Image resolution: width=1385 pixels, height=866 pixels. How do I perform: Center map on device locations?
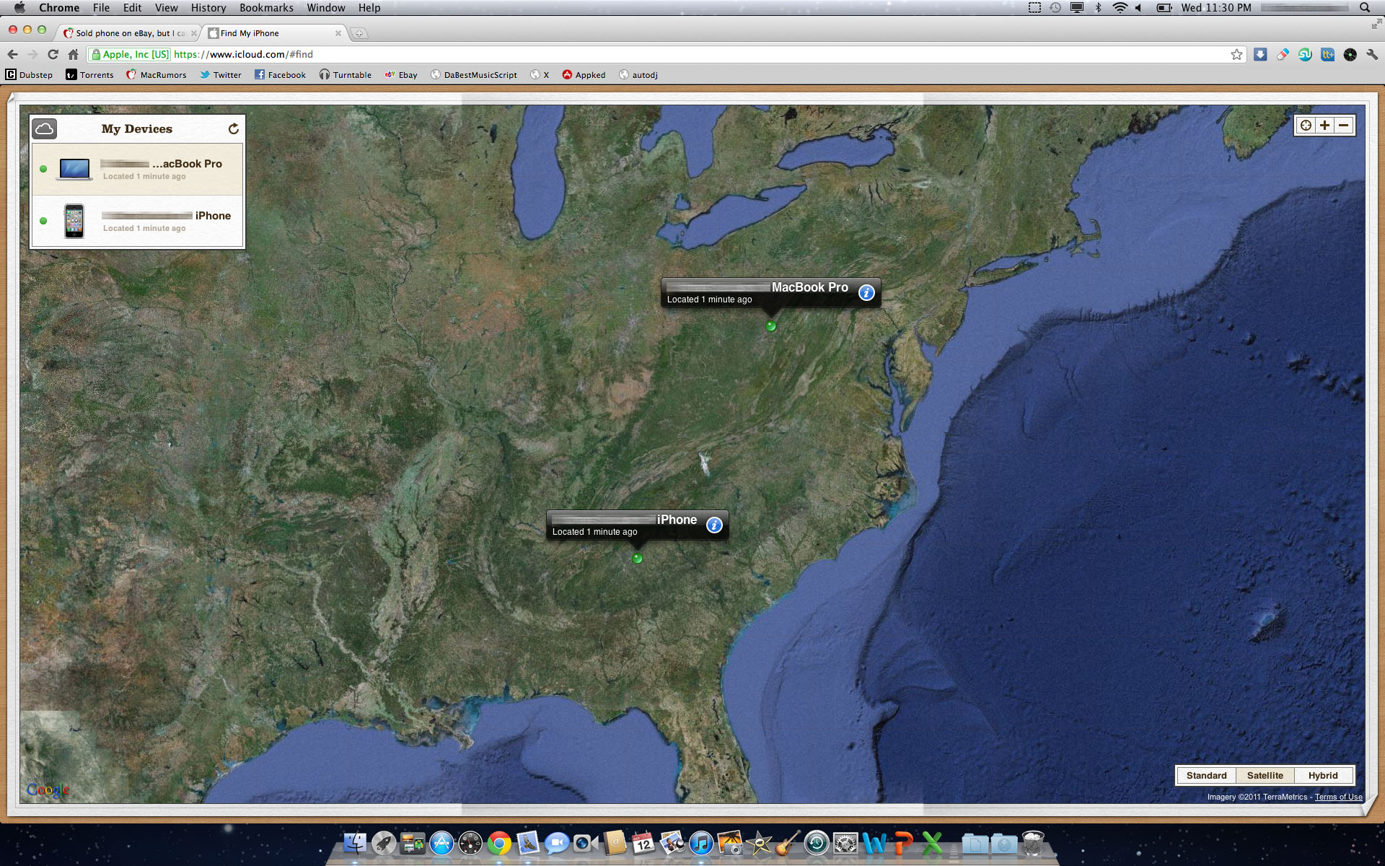1306,125
